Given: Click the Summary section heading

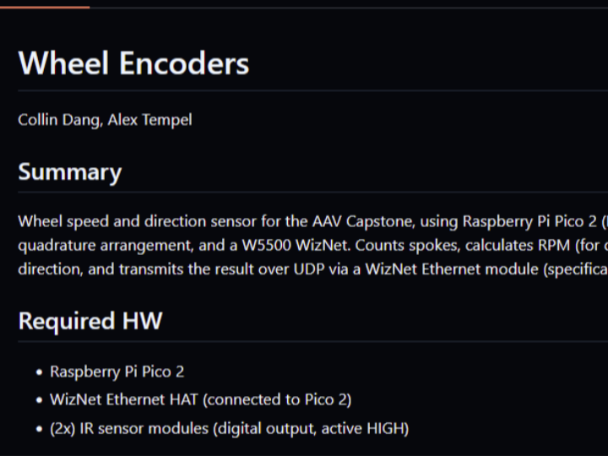Looking at the screenshot, I should point(70,172).
